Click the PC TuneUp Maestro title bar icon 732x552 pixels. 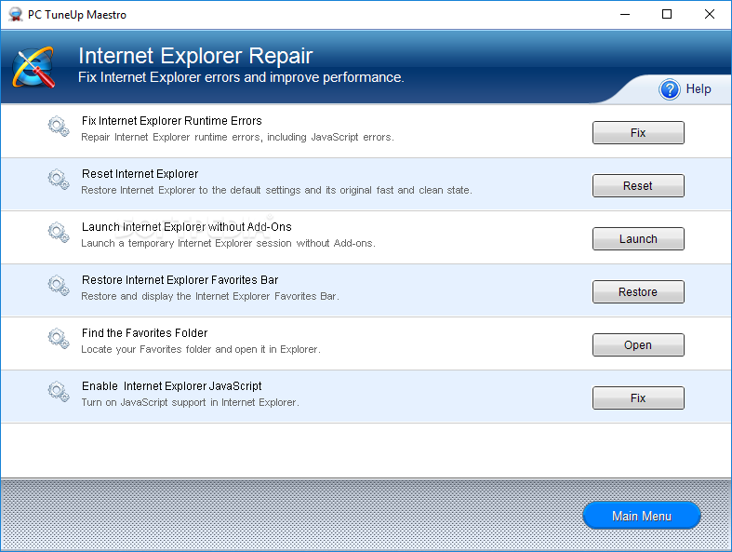tap(16, 15)
